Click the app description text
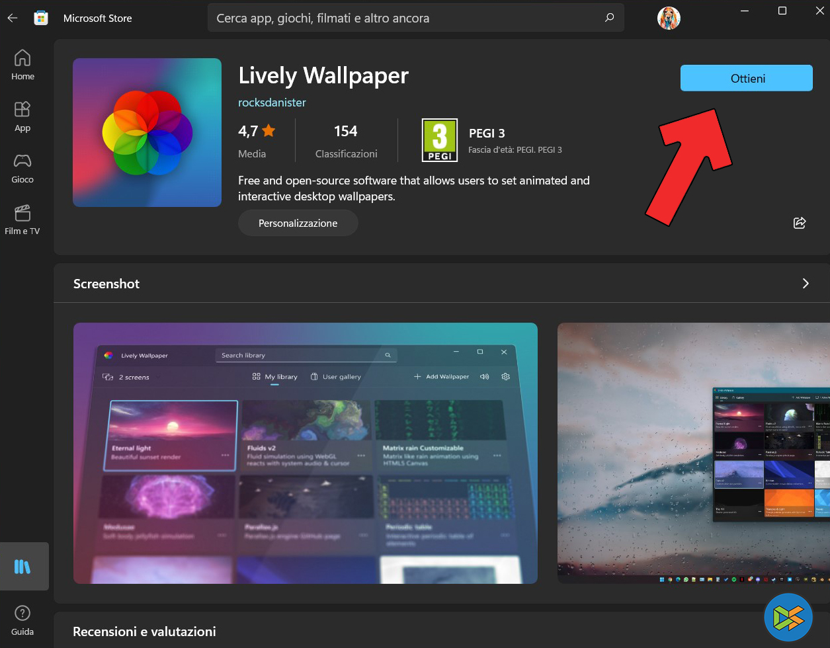This screenshot has height=648, width=830. [414, 188]
